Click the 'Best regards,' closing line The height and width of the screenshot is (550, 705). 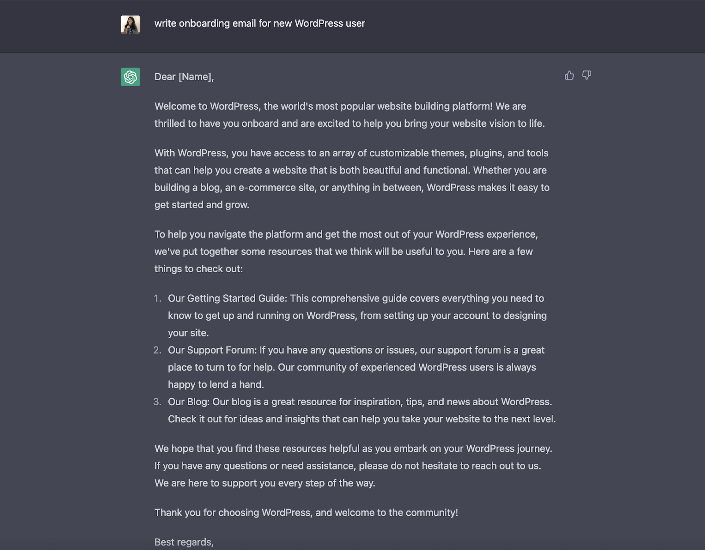[x=184, y=542]
